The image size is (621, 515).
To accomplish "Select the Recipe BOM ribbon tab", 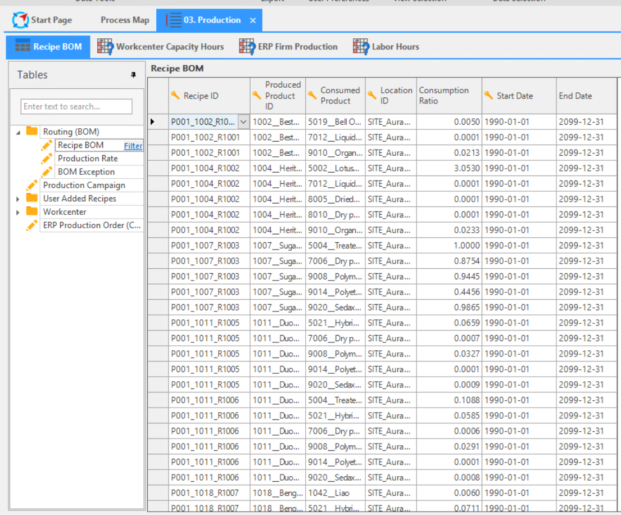I will (x=48, y=47).
